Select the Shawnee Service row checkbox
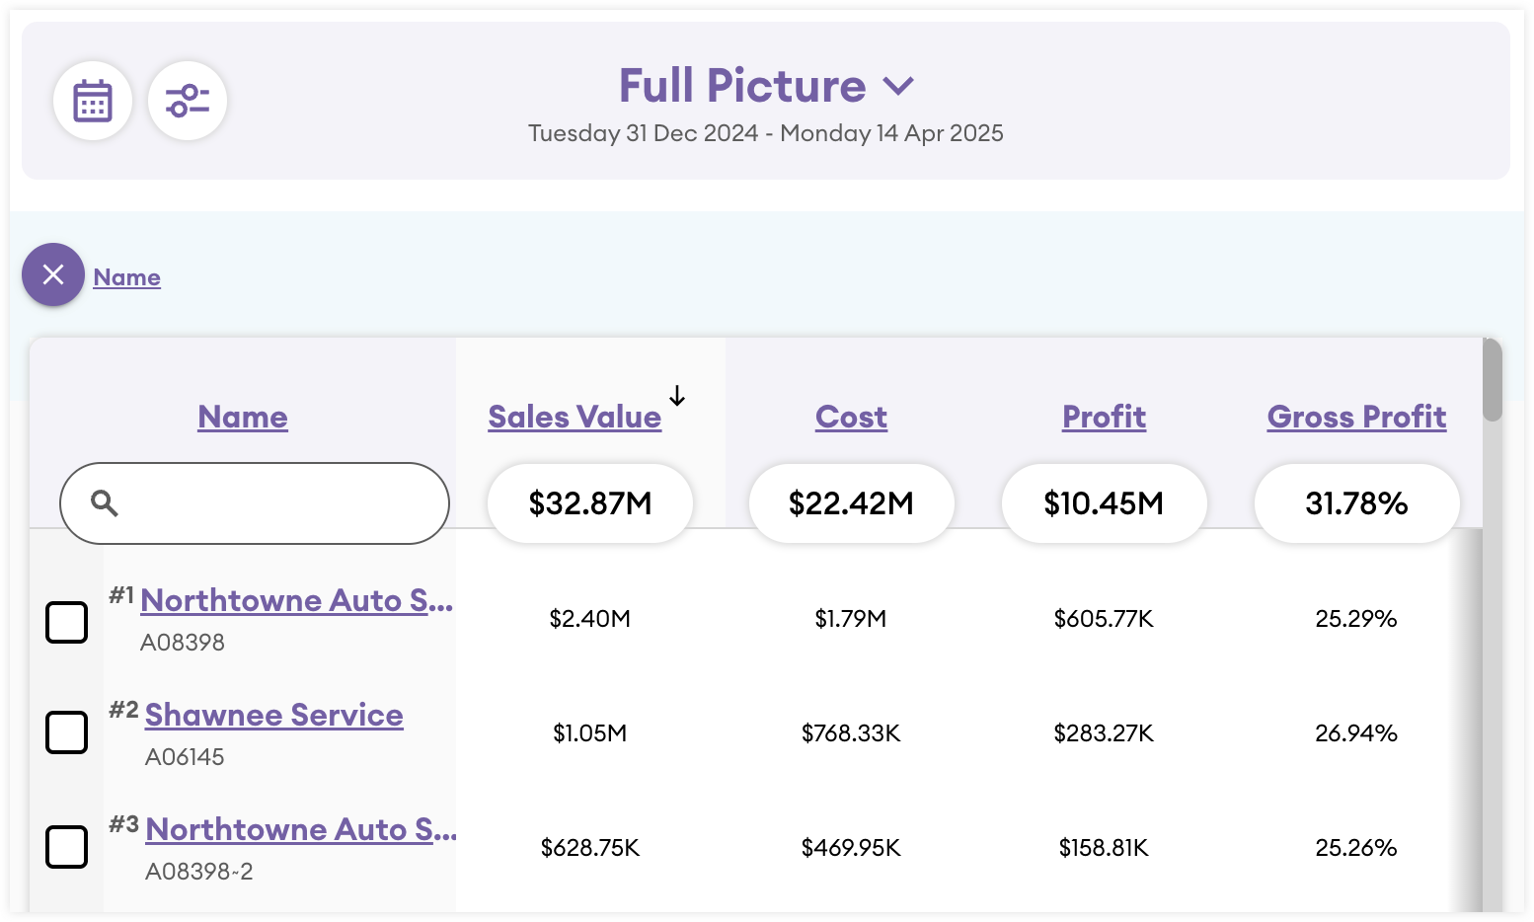 tap(67, 733)
